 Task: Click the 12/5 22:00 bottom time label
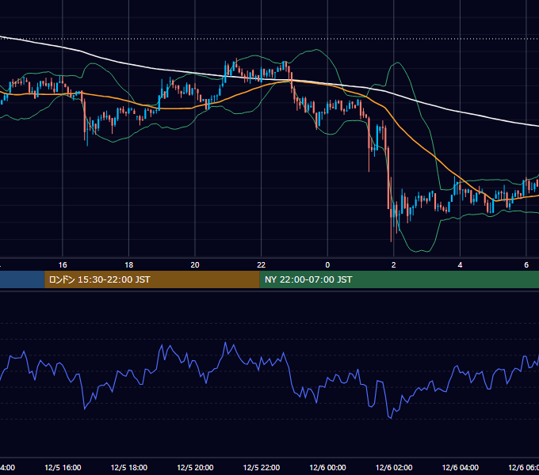point(262,467)
